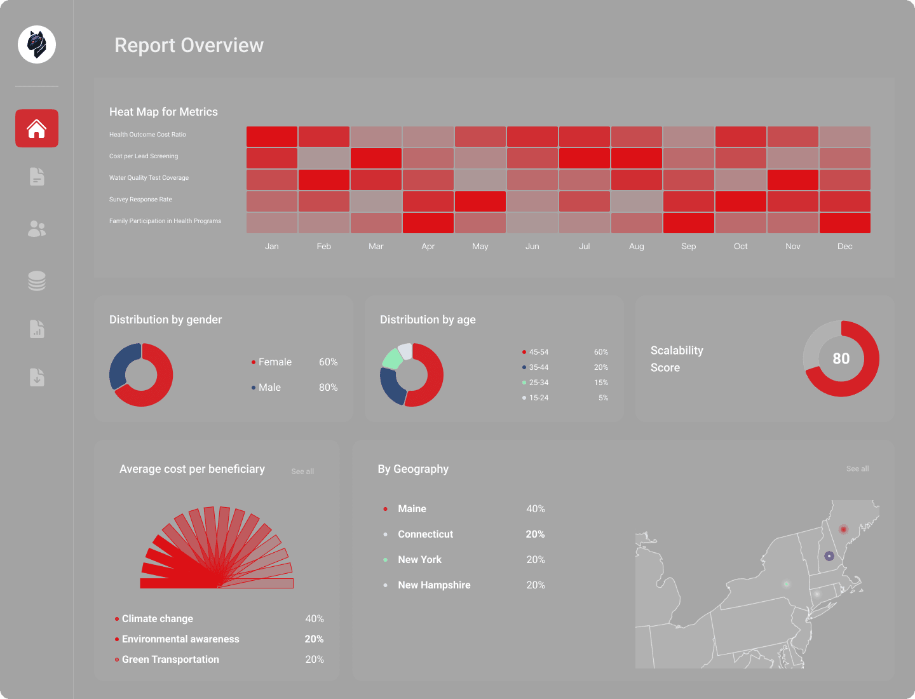Click the Health Outcome Cost Ratio row label
The image size is (915, 699).
point(147,135)
